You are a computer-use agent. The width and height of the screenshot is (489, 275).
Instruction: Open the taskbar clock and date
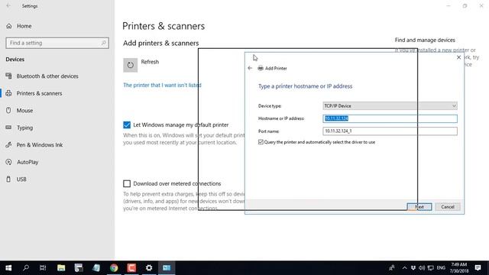459,268
